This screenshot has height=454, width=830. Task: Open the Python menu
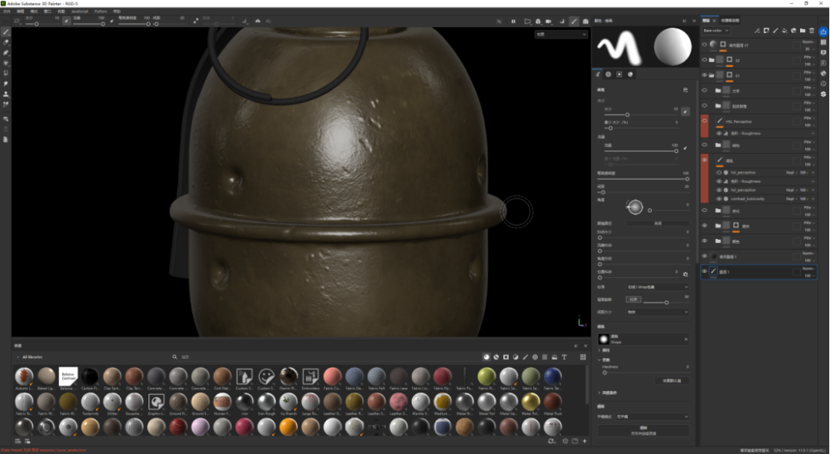tap(101, 11)
